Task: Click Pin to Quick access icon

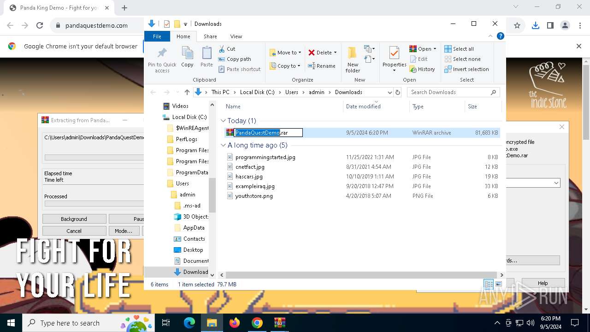Action: click(162, 53)
